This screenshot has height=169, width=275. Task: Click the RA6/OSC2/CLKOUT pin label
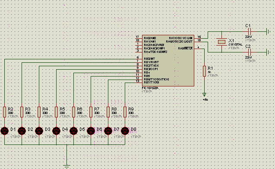179,42
